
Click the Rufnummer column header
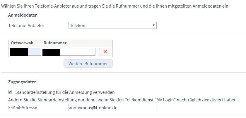[x=55, y=43]
